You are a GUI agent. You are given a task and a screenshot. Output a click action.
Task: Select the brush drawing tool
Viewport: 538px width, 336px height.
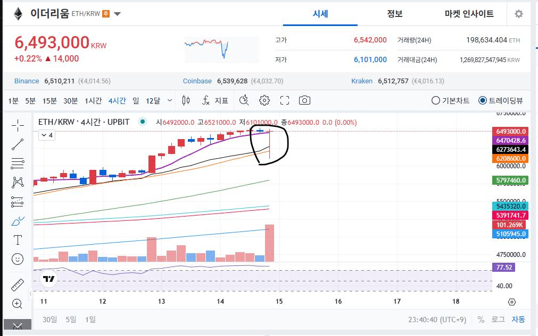[18, 221]
